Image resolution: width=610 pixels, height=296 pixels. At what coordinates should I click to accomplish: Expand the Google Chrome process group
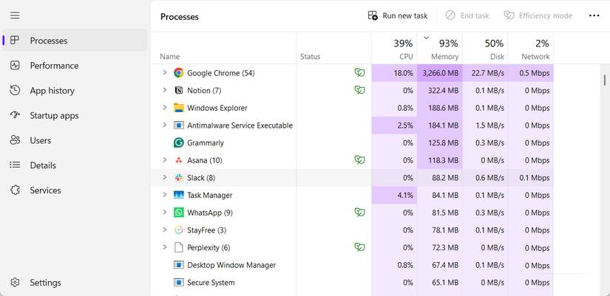click(x=165, y=72)
